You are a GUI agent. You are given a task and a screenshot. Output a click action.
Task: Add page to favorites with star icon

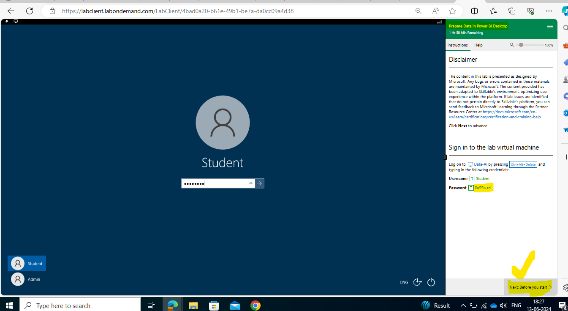pyautogui.click(x=452, y=11)
